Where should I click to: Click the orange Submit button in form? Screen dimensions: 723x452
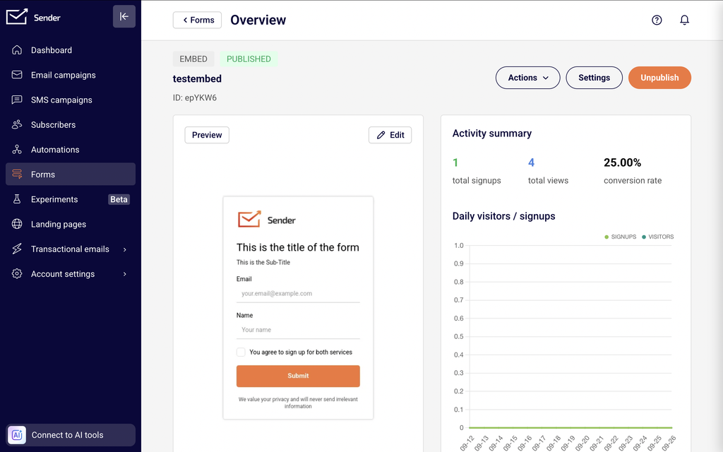[298, 376]
